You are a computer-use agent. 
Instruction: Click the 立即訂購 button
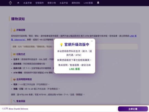pos(133,109)
